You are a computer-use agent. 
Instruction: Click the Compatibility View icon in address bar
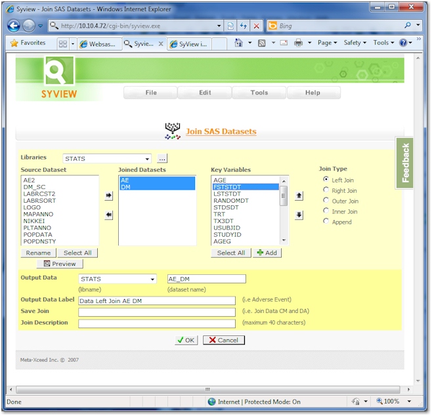pos(230,26)
